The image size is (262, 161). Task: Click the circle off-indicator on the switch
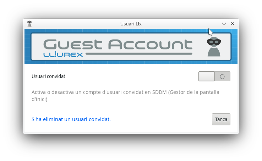tap(222, 77)
